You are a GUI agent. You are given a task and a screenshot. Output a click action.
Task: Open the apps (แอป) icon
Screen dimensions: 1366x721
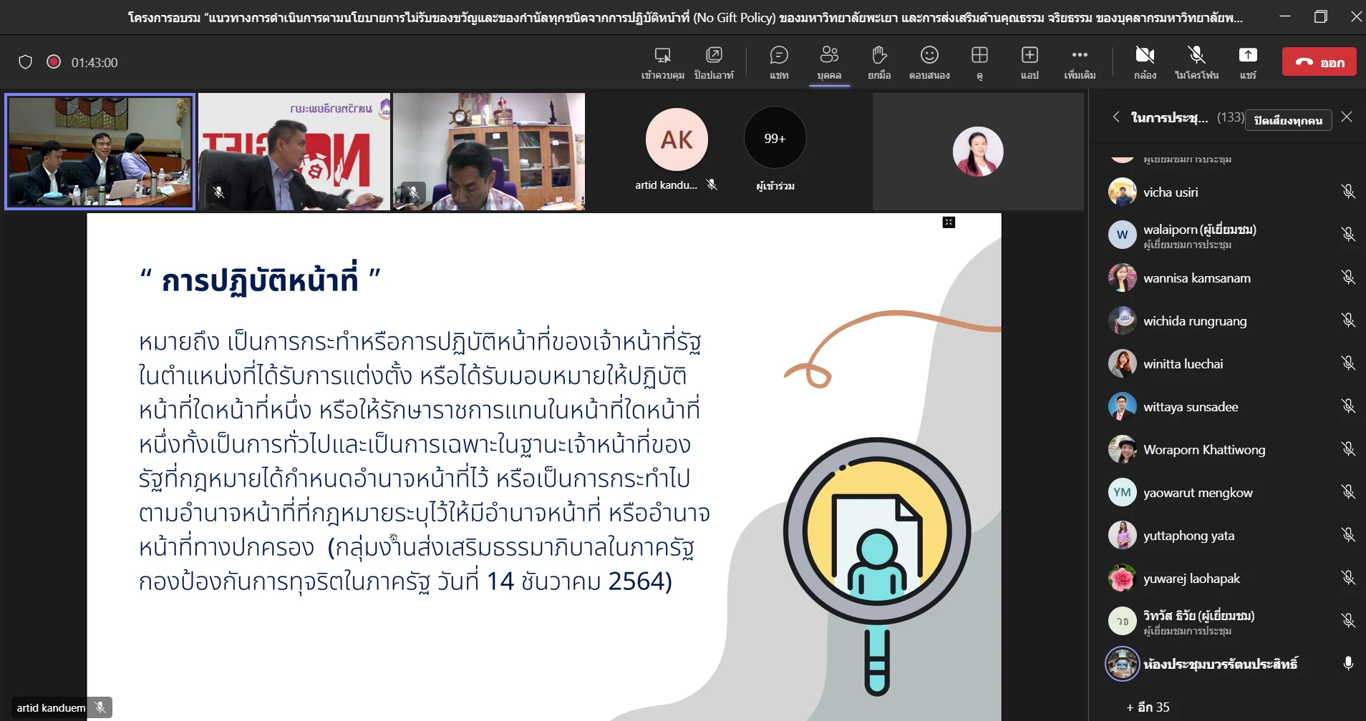[1030, 62]
